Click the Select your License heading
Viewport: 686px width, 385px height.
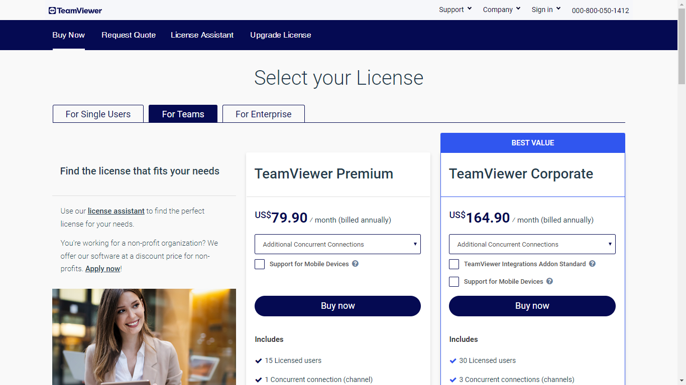pos(339,78)
